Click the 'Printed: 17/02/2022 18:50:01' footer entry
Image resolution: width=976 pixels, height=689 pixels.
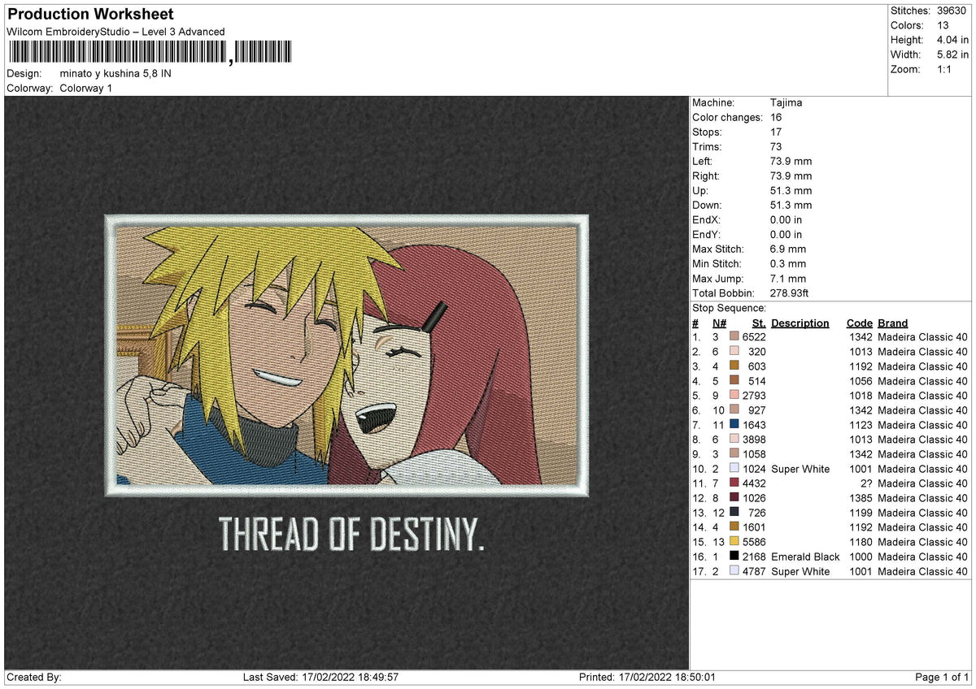coord(647,678)
